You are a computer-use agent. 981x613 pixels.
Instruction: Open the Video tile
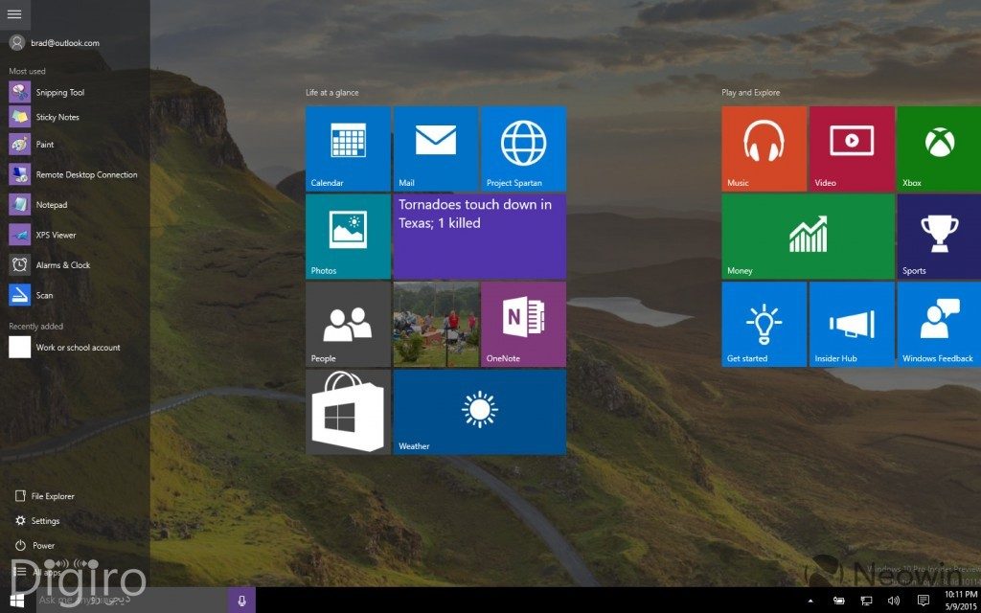[852, 148]
